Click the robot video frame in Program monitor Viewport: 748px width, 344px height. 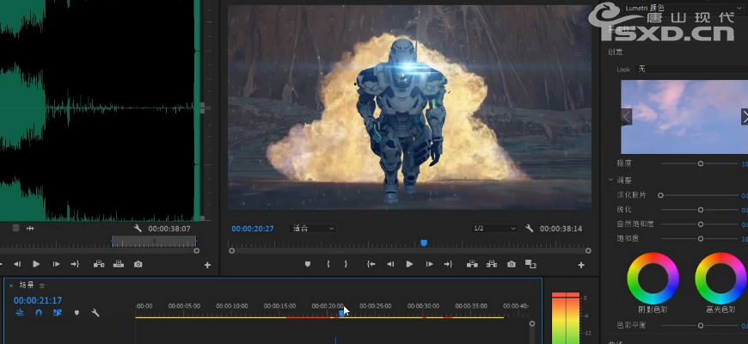pos(409,107)
